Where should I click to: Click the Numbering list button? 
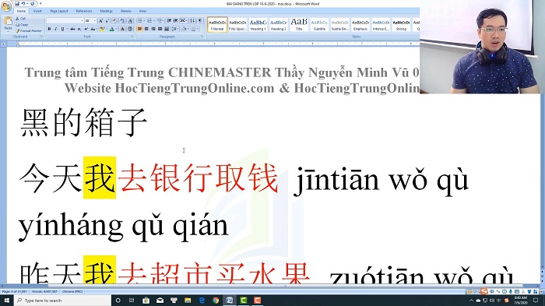[x=149, y=20]
